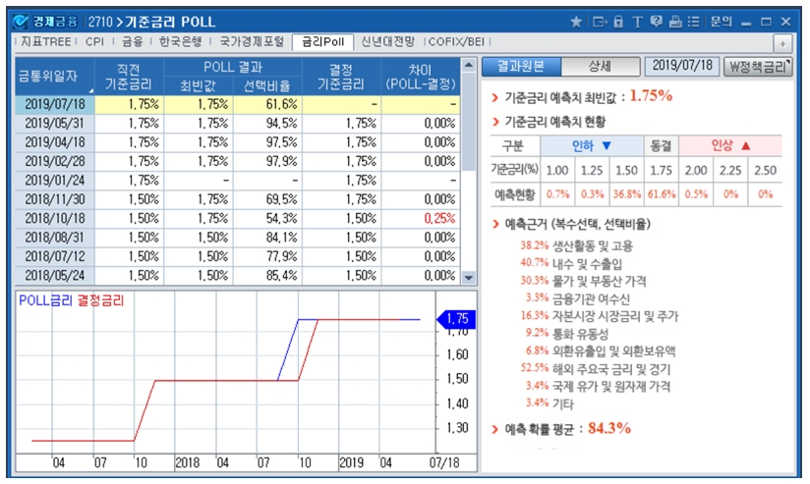Select the 2018/11/30 row date cell
The image size is (810, 484).
pos(55,199)
